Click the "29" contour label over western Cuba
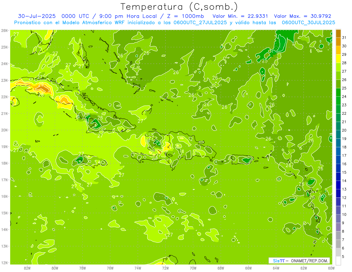 click(x=41, y=85)
